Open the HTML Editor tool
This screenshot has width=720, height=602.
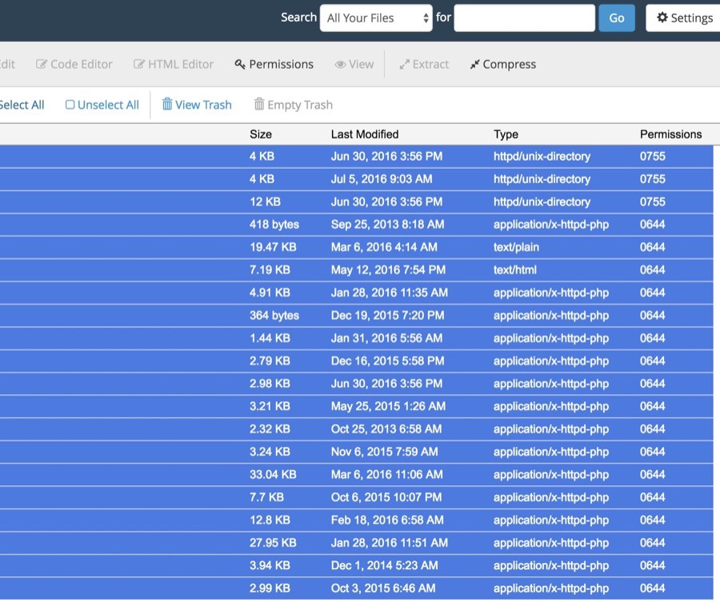(174, 64)
